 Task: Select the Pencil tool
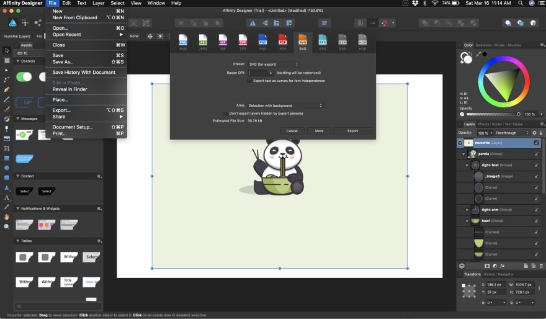(x=7, y=99)
